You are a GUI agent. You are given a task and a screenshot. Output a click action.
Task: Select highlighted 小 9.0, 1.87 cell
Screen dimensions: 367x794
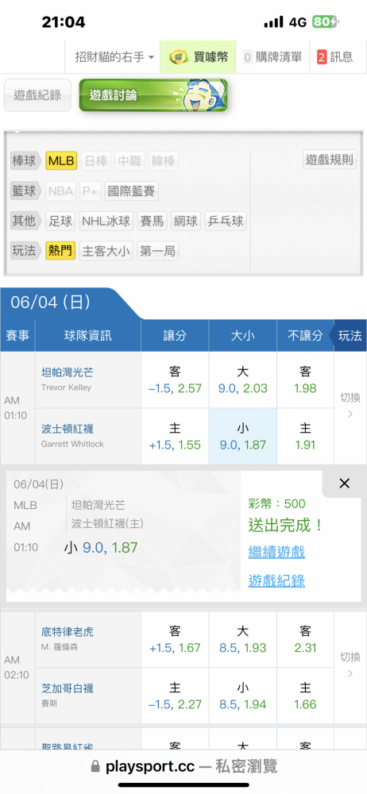(243, 437)
